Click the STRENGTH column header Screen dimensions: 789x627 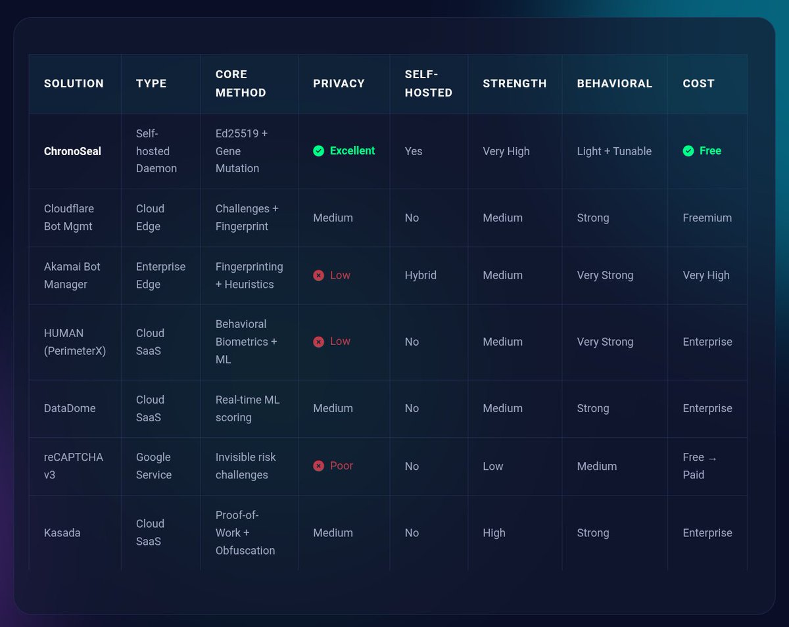tap(515, 83)
